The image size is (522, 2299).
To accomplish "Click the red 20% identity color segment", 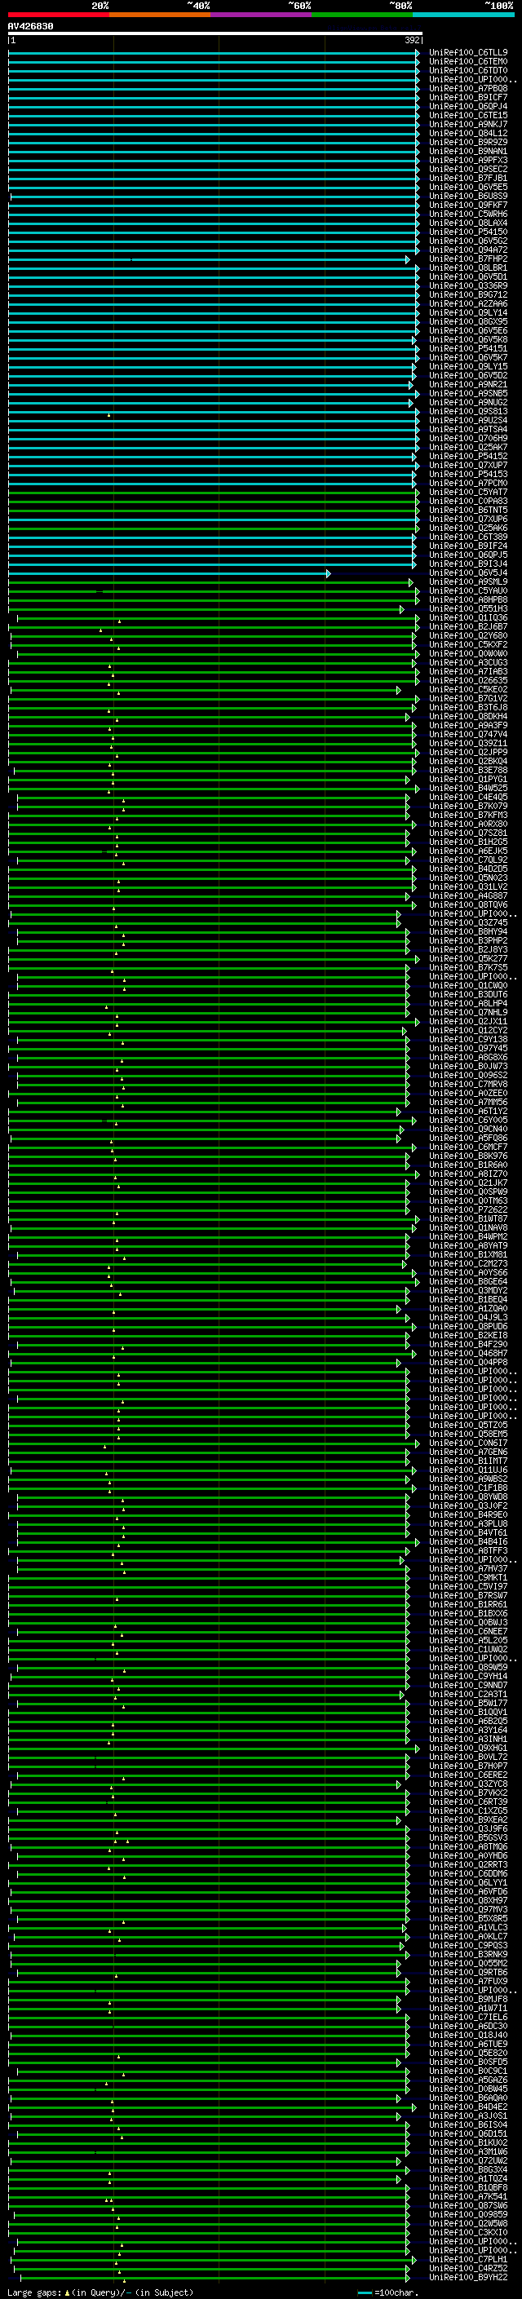I will (58, 15).
